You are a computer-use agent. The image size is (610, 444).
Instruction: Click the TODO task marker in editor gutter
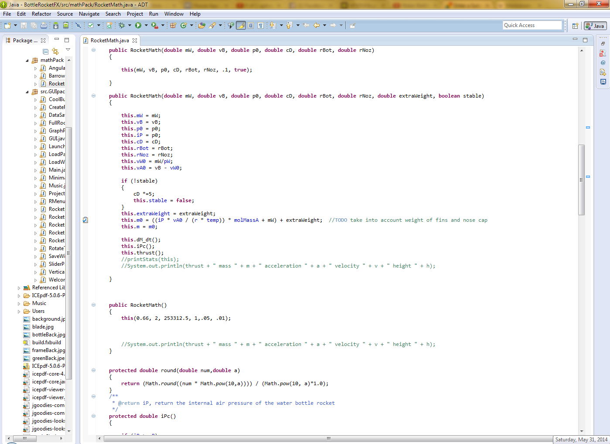(85, 220)
